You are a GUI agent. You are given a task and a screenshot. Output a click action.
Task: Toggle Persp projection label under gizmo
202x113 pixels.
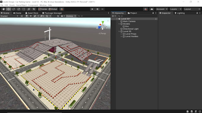102,34
